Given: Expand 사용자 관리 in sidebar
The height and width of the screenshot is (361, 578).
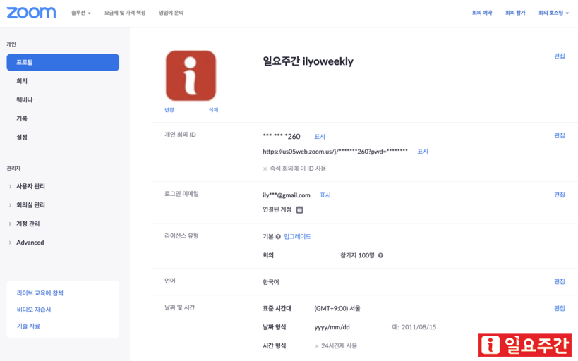Looking at the screenshot, I should click(30, 186).
